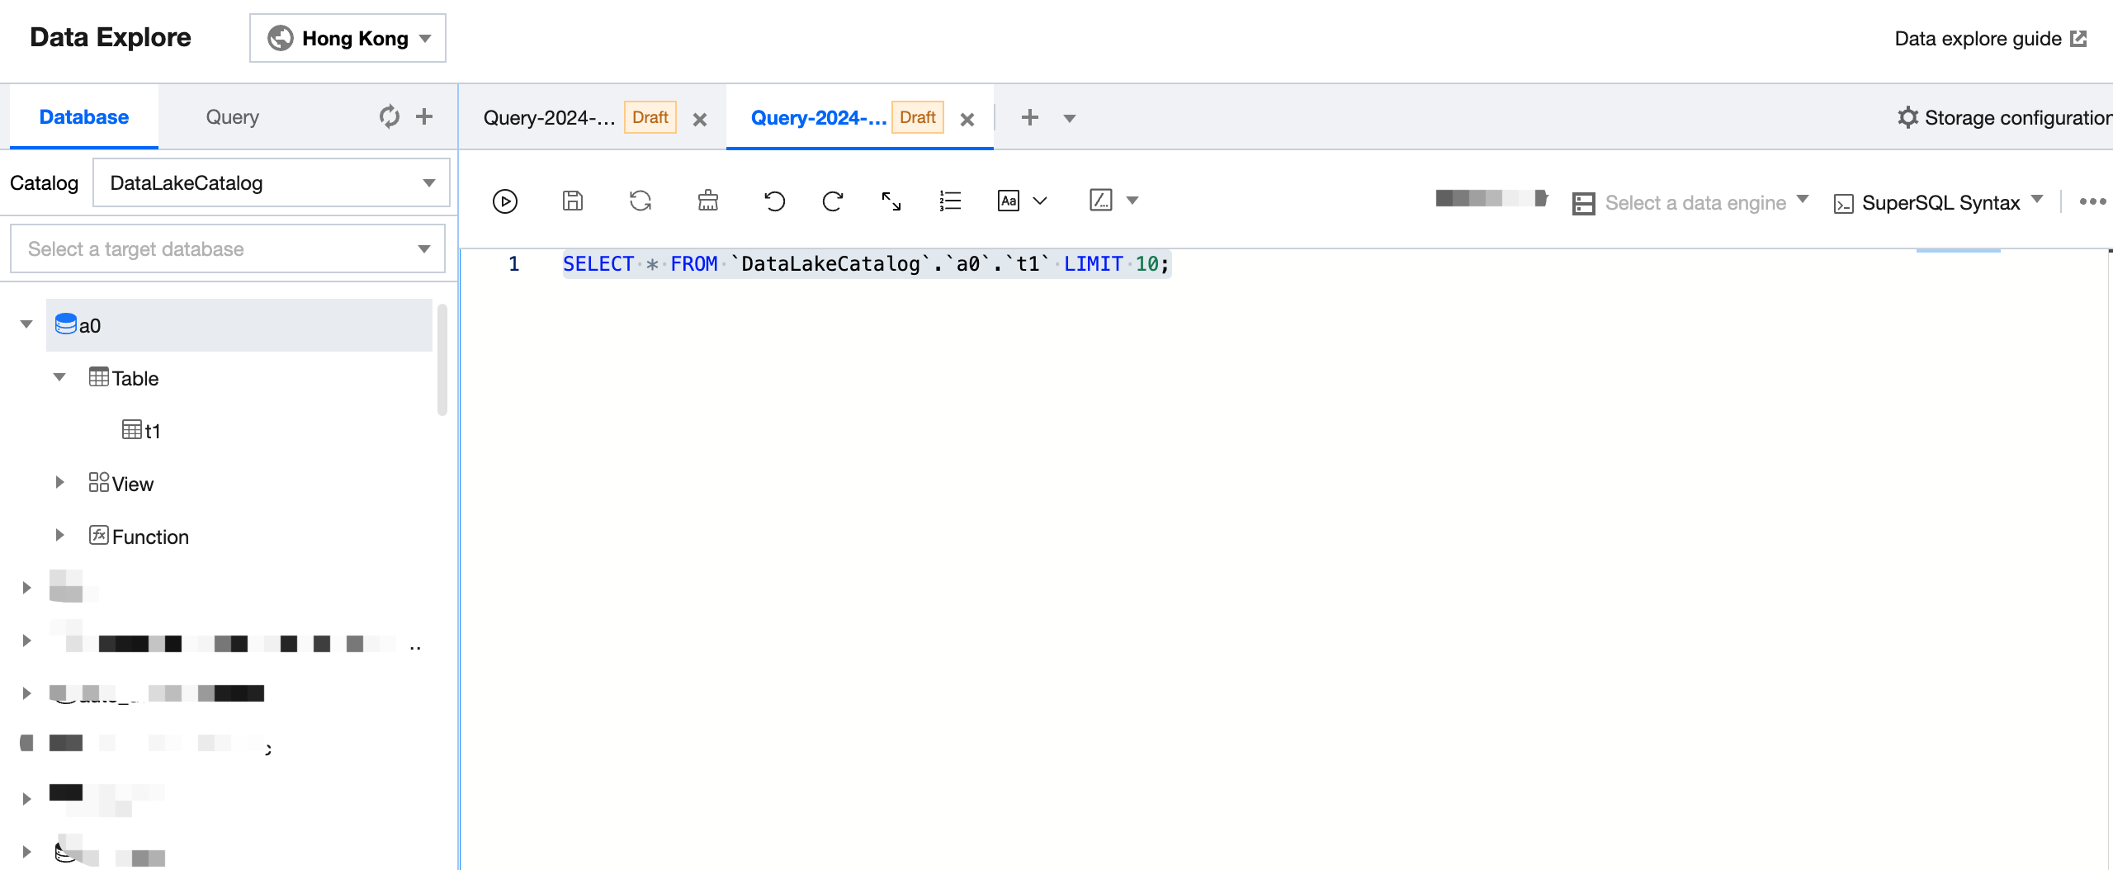Open the Select a target database dropdown
The width and height of the screenshot is (2113, 870).
228,249
